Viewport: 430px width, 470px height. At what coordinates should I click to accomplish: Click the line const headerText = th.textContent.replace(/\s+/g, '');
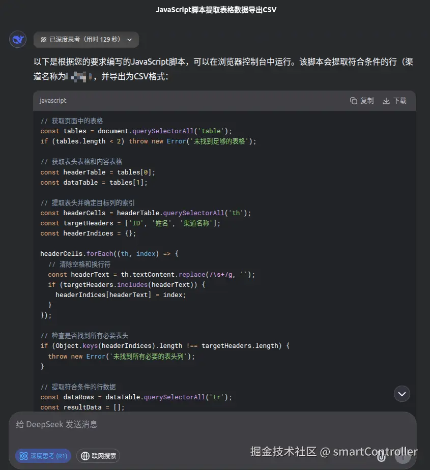coord(152,274)
